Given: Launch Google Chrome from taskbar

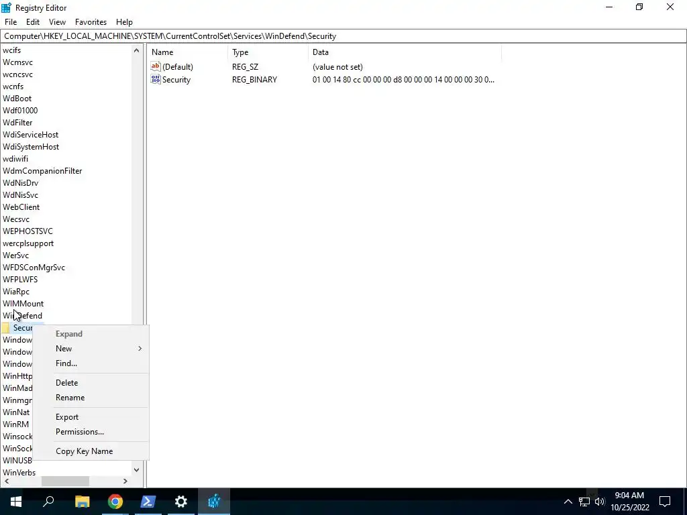Looking at the screenshot, I should point(115,502).
